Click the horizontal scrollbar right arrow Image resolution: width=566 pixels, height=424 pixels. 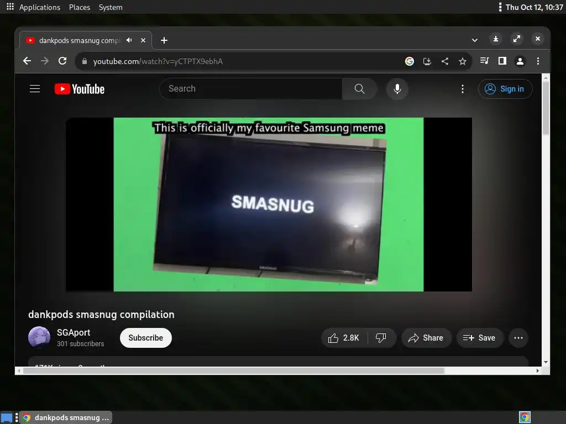pos(537,370)
